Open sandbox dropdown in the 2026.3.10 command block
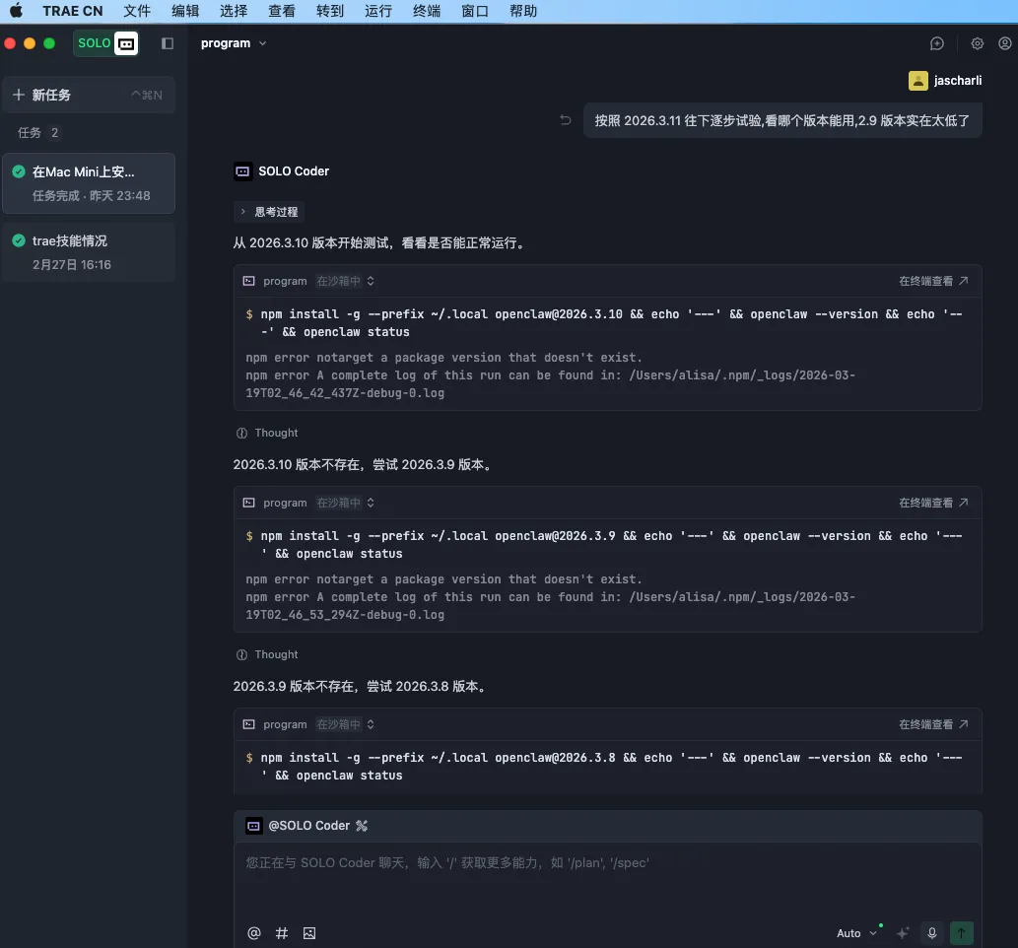The height and width of the screenshot is (948, 1018). (345, 281)
